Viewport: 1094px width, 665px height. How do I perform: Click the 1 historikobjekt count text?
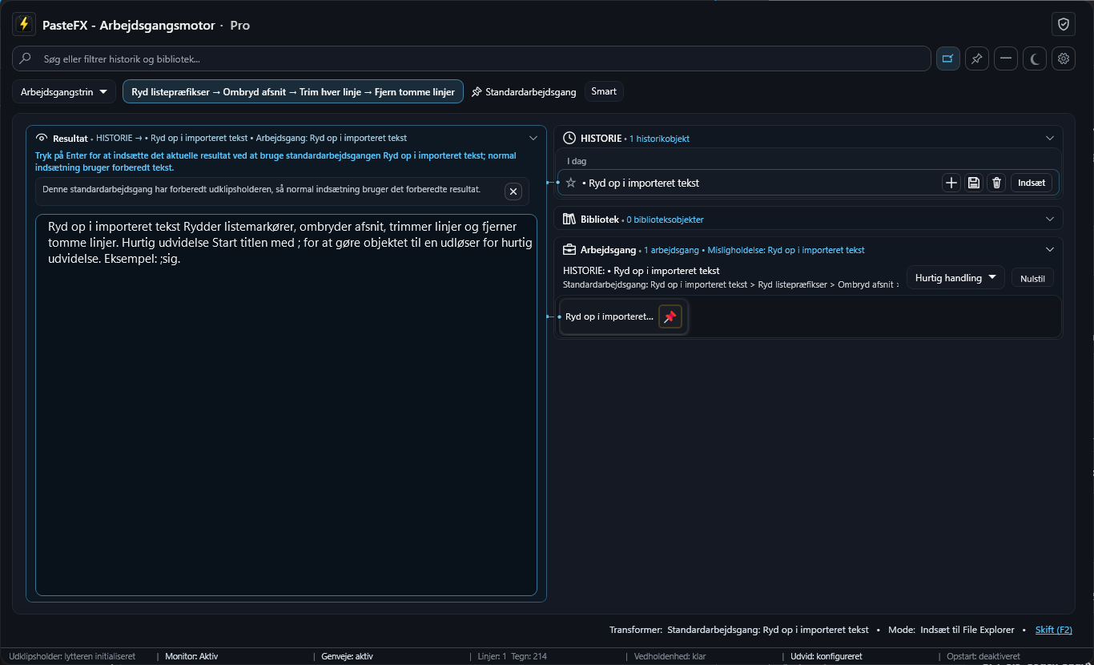(659, 139)
